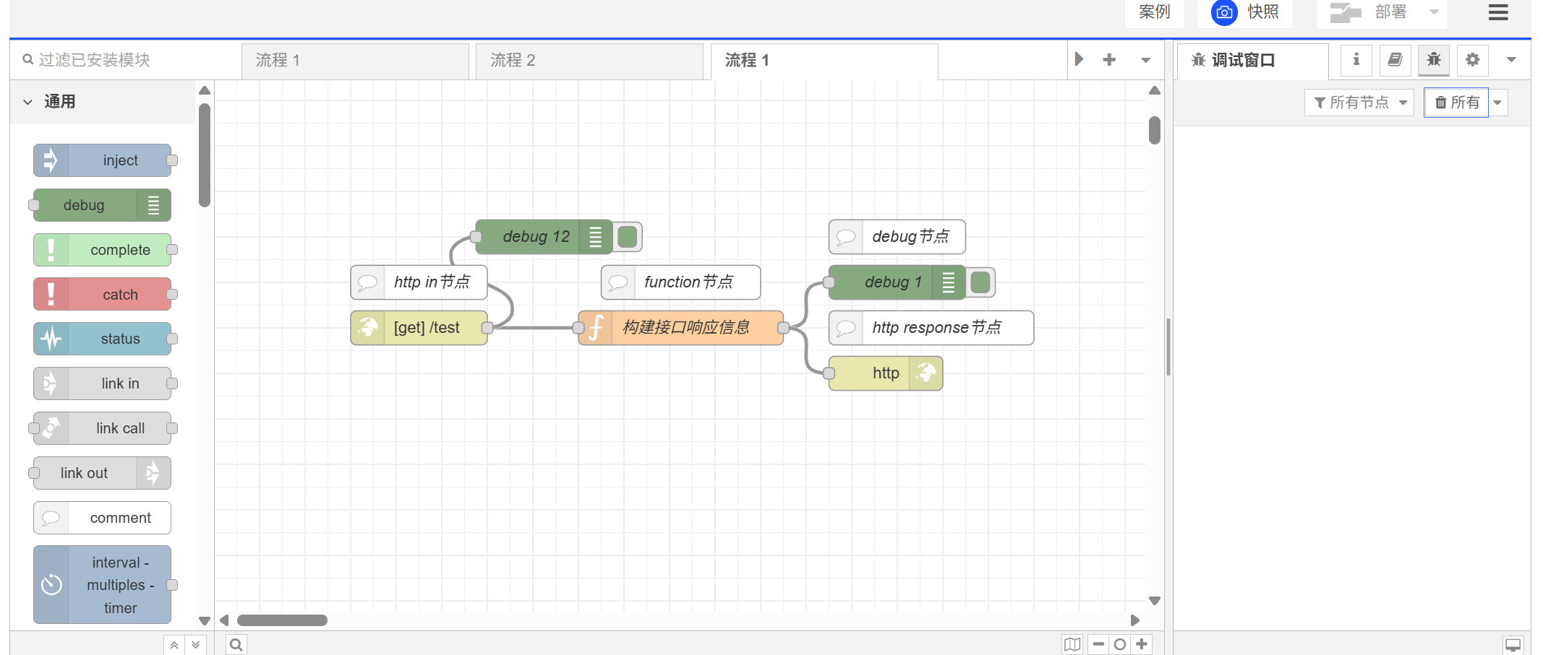Image resolution: width=1543 pixels, height=655 pixels.
Task: Select the 构建接口响应信息 function node
Action: (681, 328)
